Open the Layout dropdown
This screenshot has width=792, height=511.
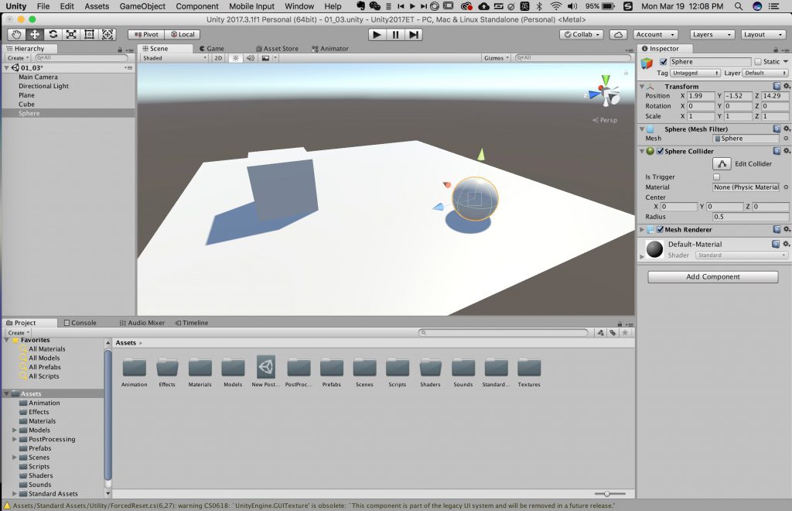click(763, 34)
